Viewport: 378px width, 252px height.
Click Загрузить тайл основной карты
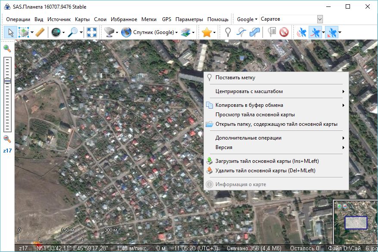tap(267, 161)
